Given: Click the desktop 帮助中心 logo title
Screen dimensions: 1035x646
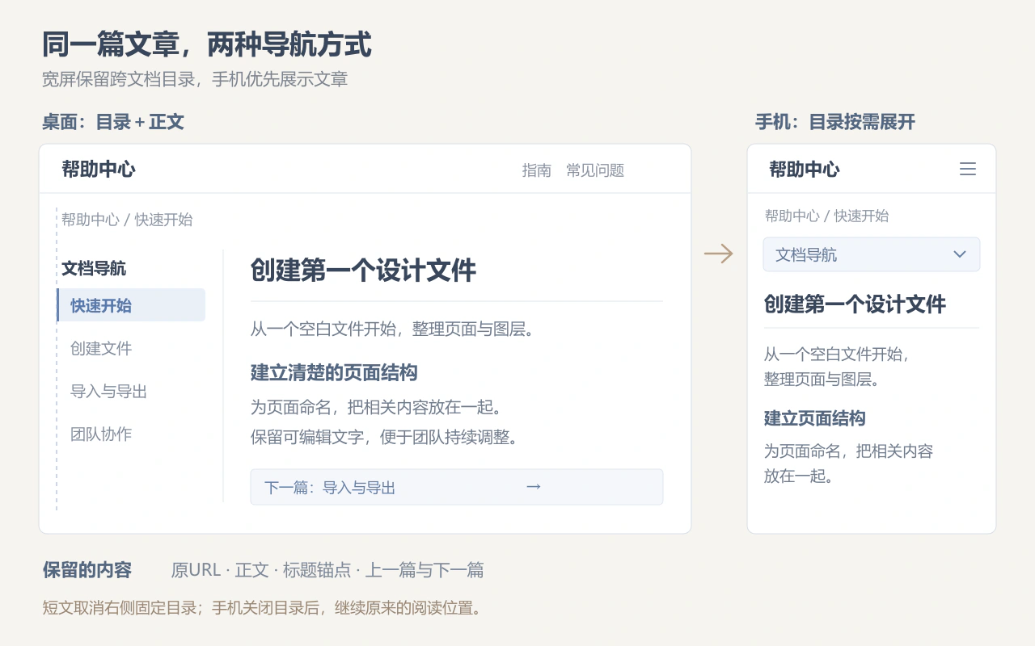Looking at the screenshot, I should point(99,170).
